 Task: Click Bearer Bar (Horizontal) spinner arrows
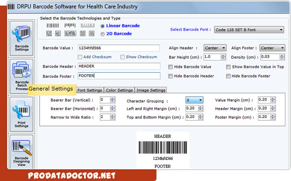pos(113,108)
